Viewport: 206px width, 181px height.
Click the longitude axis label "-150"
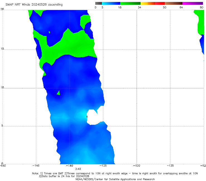[x=3, y=166]
